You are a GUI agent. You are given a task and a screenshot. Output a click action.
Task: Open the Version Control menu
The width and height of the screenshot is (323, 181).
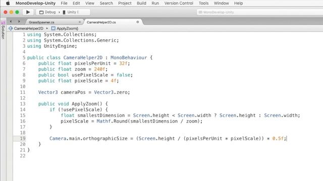point(179,3)
